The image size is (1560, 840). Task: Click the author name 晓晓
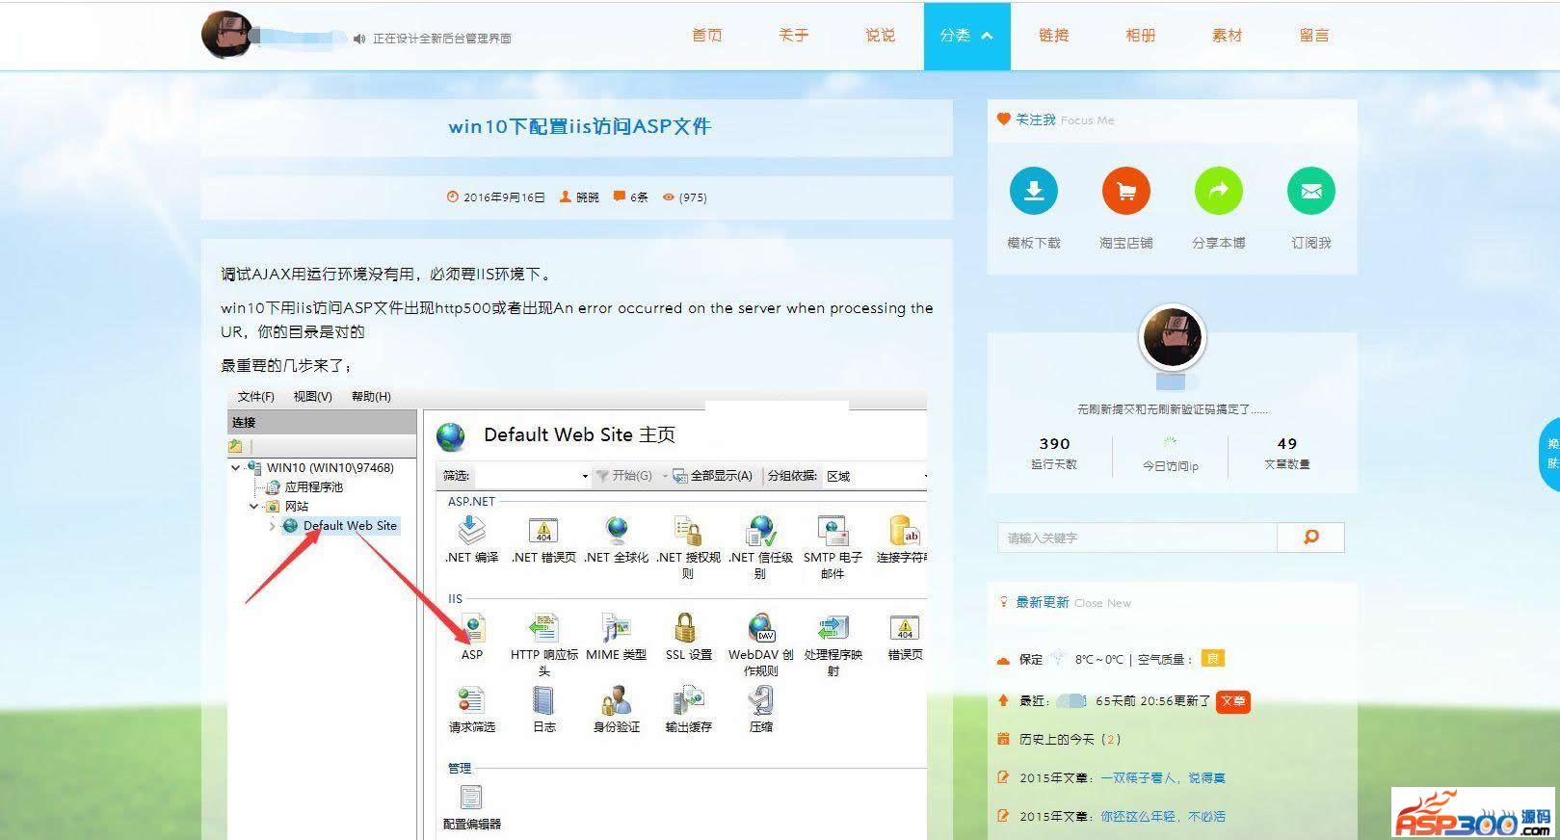click(x=588, y=197)
